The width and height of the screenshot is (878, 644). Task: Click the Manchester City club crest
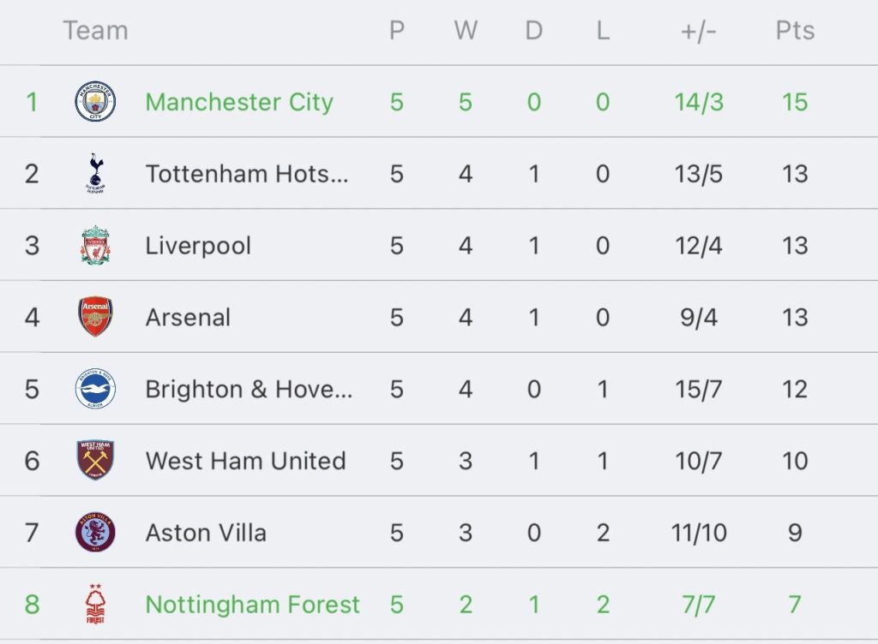95,102
